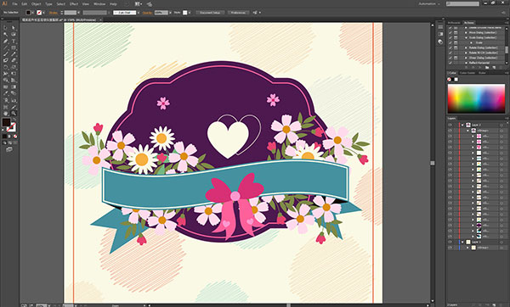Select the Selection tool arrow
The image size is (510, 307).
click(x=6, y=28)
